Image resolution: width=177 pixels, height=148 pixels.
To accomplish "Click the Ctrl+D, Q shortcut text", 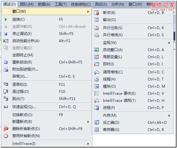I will coord(68,107).
